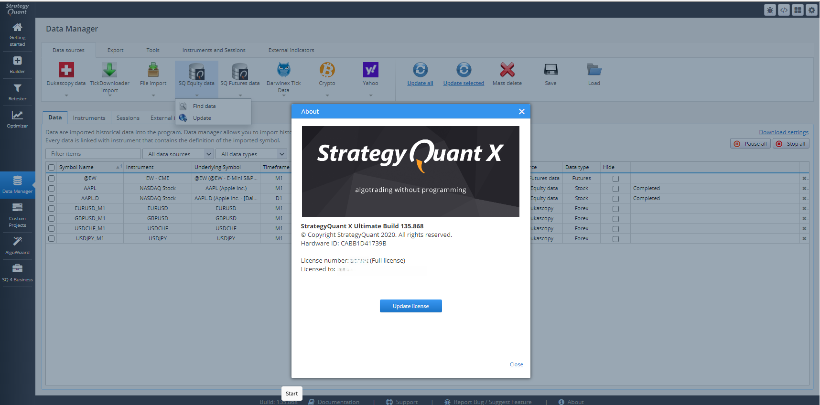The width and height of the screenshot is (820, 405).
Task: Click the Mass delete icon
Action: tap(507, 70)
